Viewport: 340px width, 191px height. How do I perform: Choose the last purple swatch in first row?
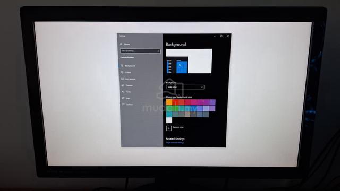212,102
